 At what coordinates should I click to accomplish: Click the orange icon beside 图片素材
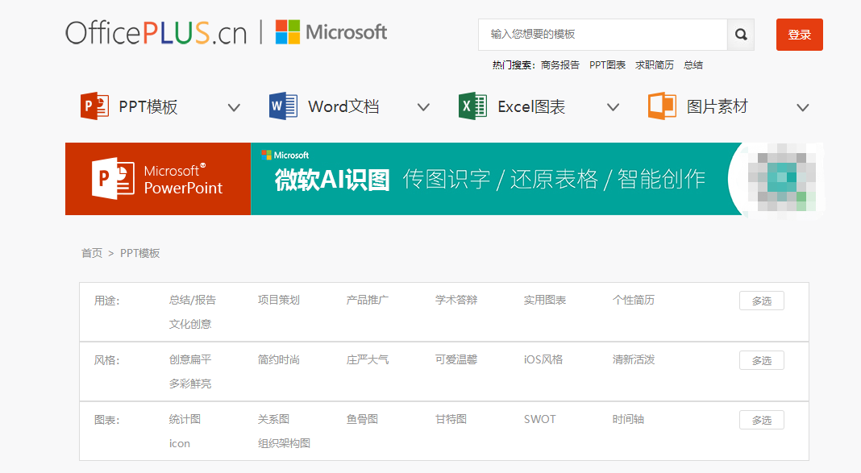(662, 106)
